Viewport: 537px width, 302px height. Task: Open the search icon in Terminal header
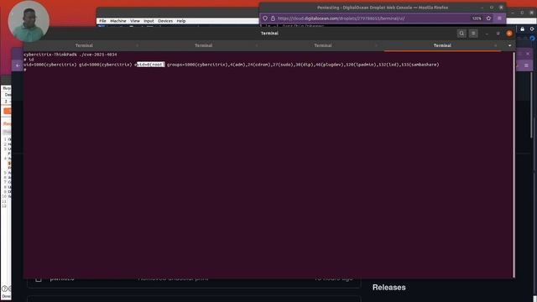461,34
